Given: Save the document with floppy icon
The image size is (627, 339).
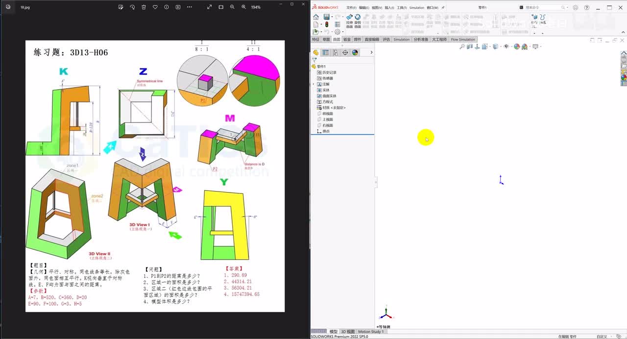Looking at the screenshot, I should click(326, 17).
